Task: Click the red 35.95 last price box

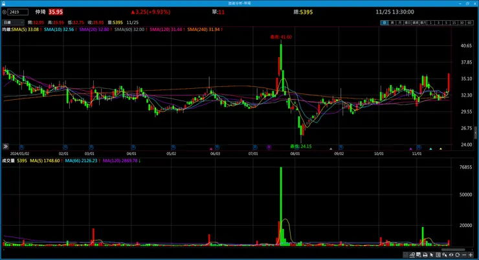Action: pyautogui.click(x=56, y=12)
